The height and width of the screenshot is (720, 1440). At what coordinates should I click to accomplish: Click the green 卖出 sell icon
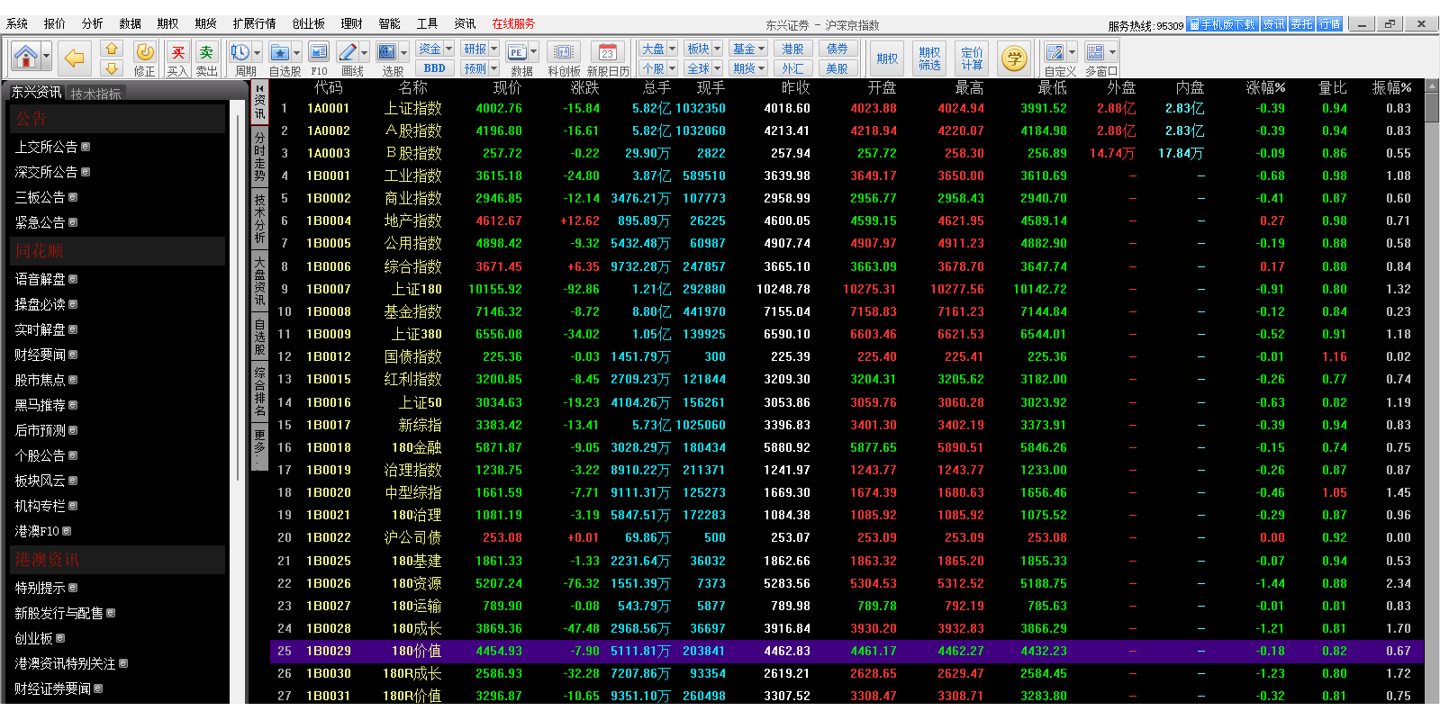[x=206, y=54]
